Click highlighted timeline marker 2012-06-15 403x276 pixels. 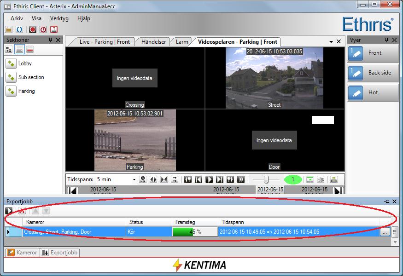coord(270,190)
